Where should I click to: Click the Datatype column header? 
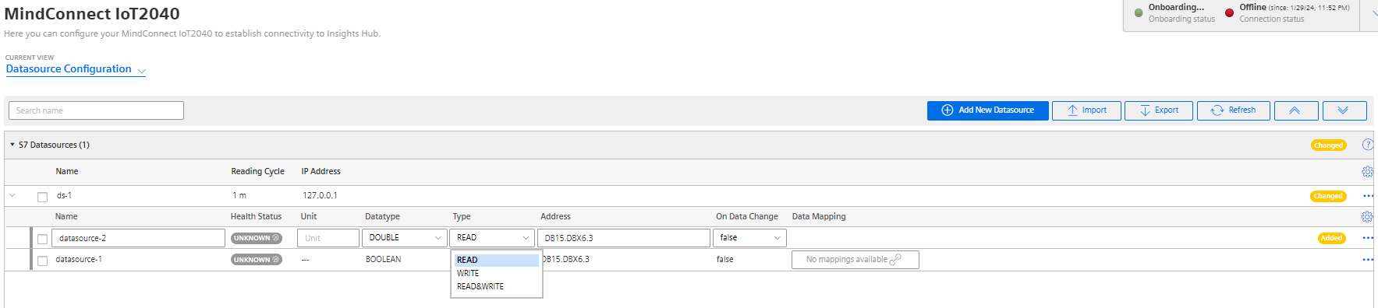coord(382,216)
